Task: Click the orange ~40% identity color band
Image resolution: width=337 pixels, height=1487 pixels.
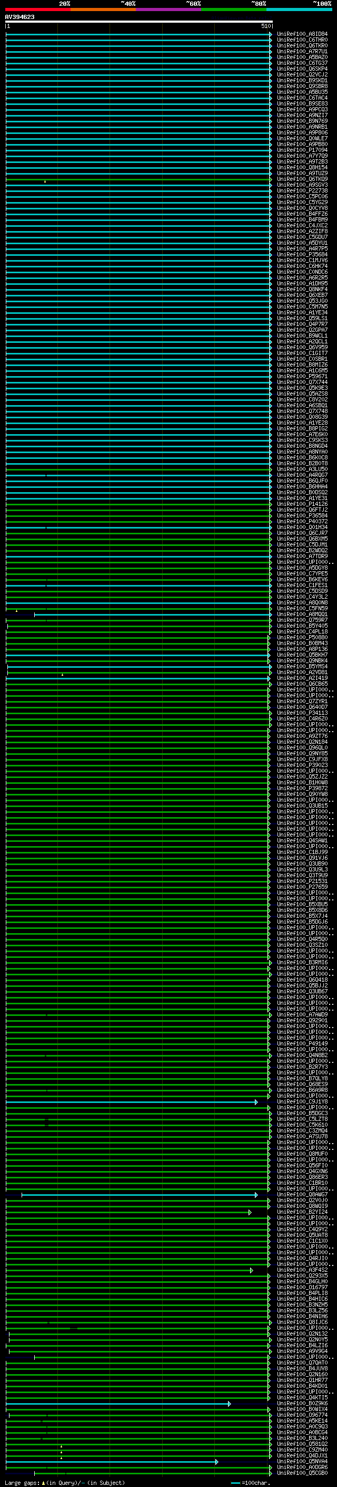Action: [x=103, y=9]
